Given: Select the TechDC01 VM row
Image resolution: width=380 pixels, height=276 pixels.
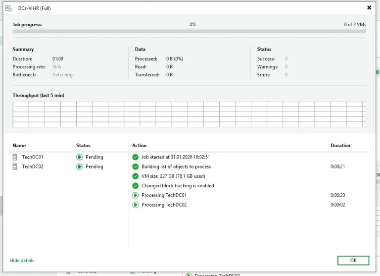Looking at the screenshot, I should point(69,157).
